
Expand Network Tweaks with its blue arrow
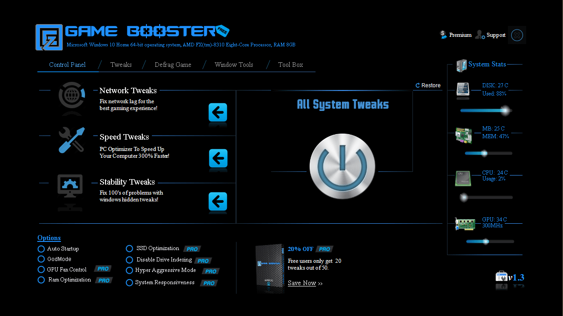coord(218,113)
